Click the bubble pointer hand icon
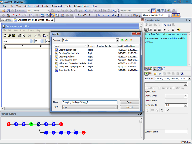The height and width of the screenshot is (144, 192). 155,73
